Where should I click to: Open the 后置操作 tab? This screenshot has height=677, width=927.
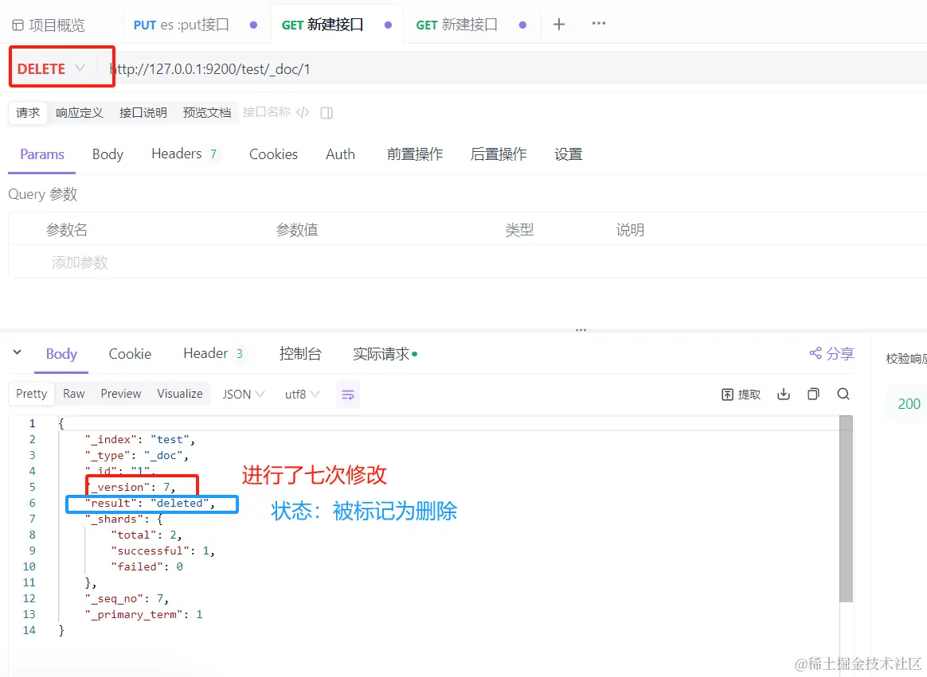[499, 154]
